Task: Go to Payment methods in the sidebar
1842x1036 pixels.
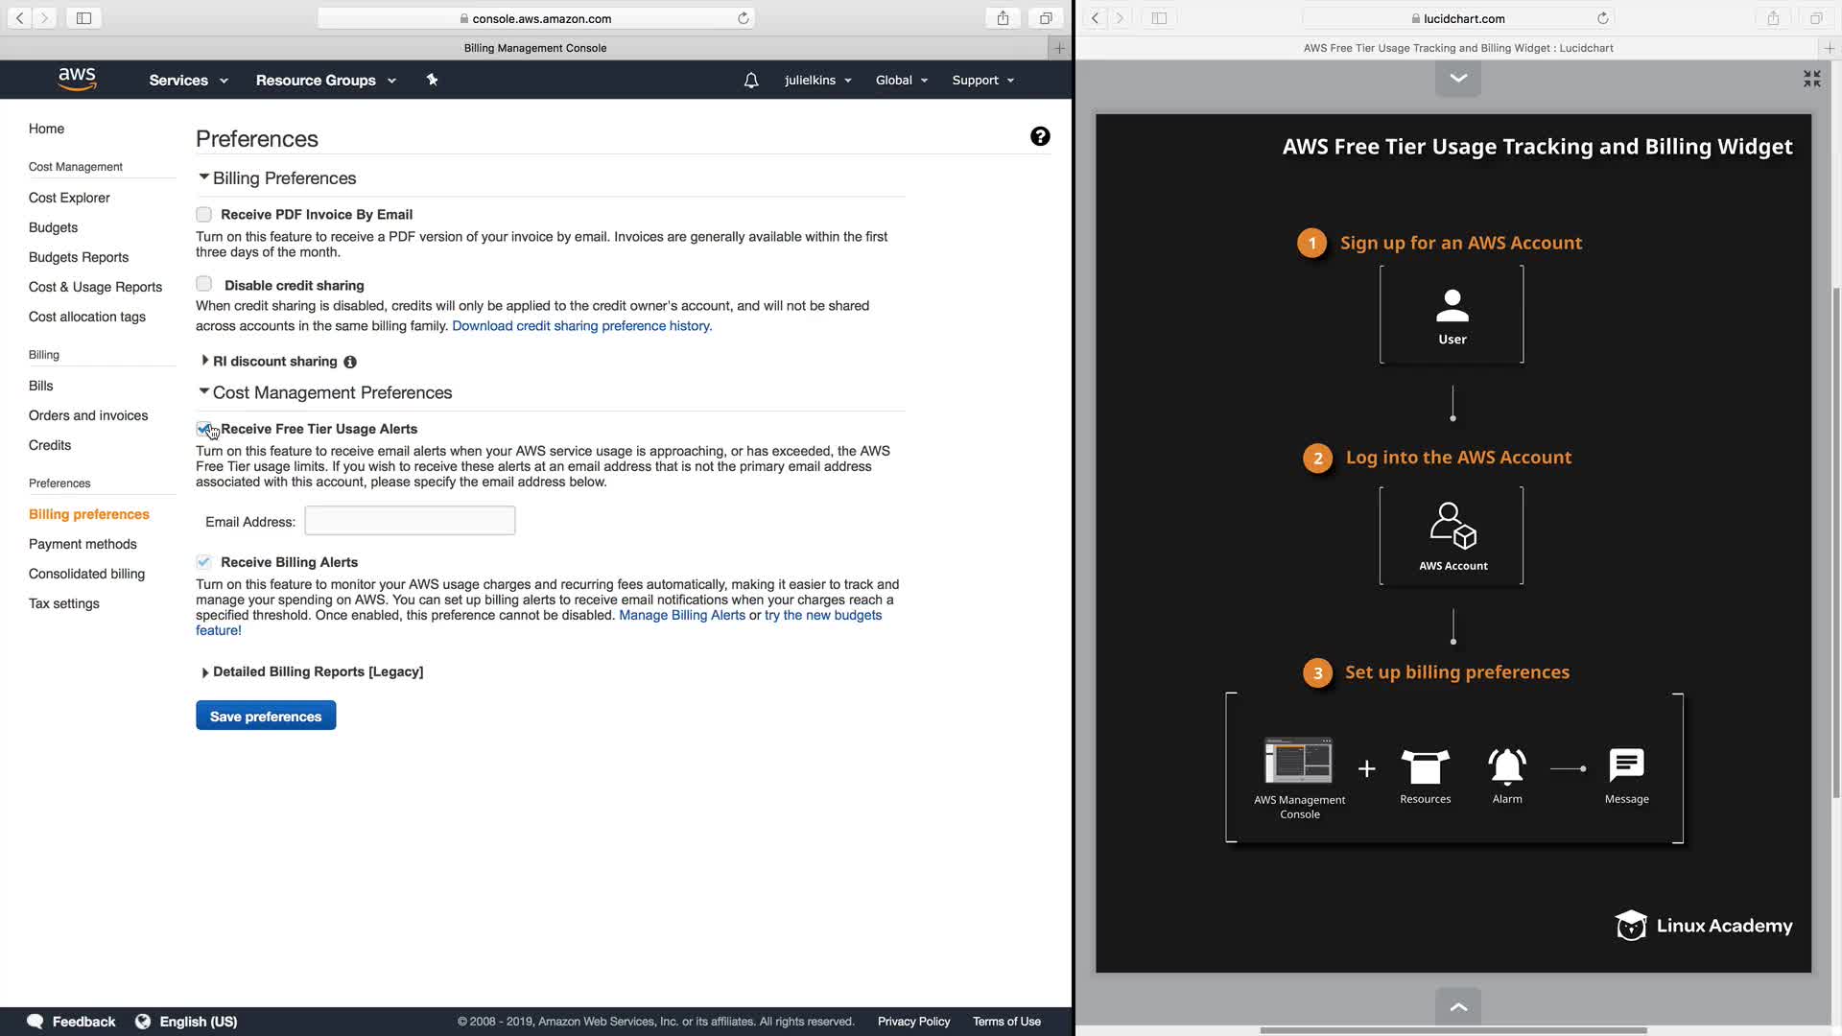Action: 83,544
